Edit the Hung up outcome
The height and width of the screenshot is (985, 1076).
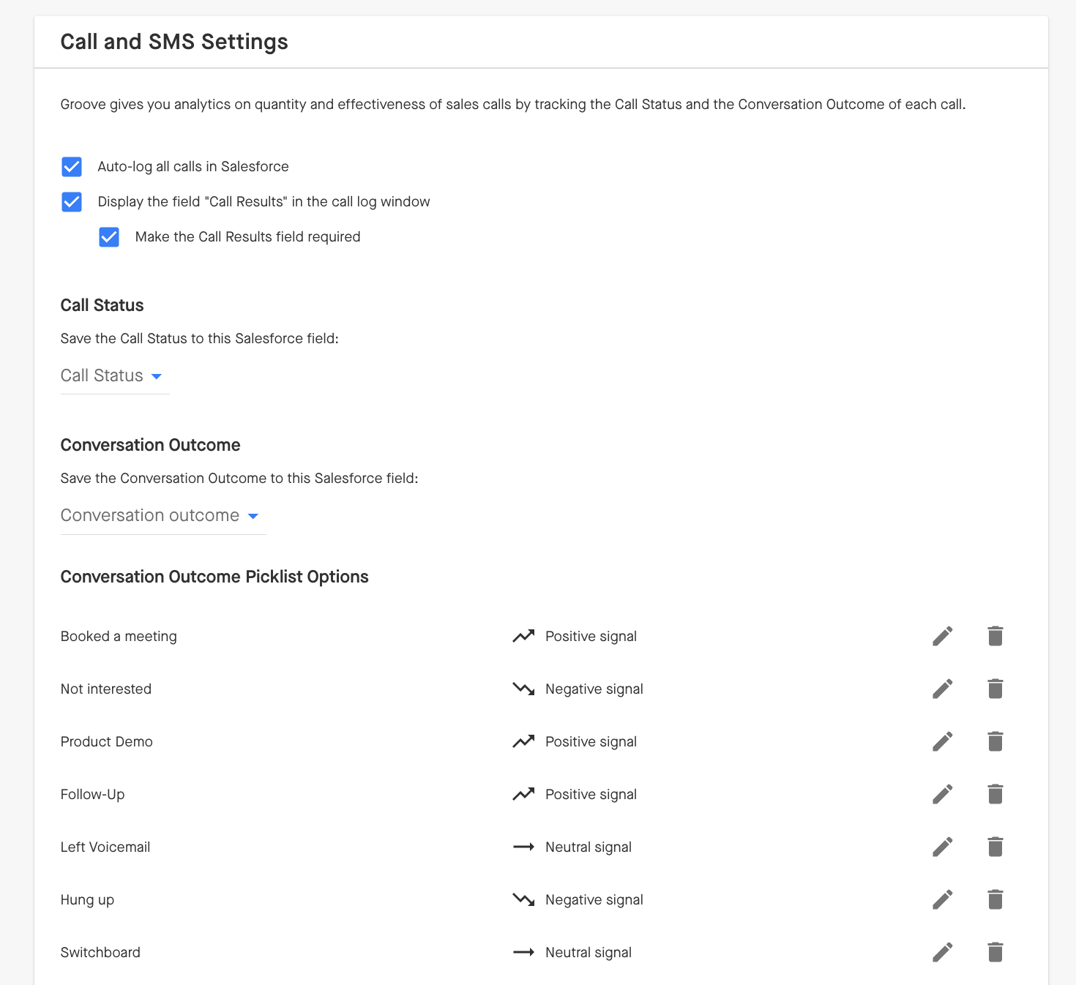point(942,899)
